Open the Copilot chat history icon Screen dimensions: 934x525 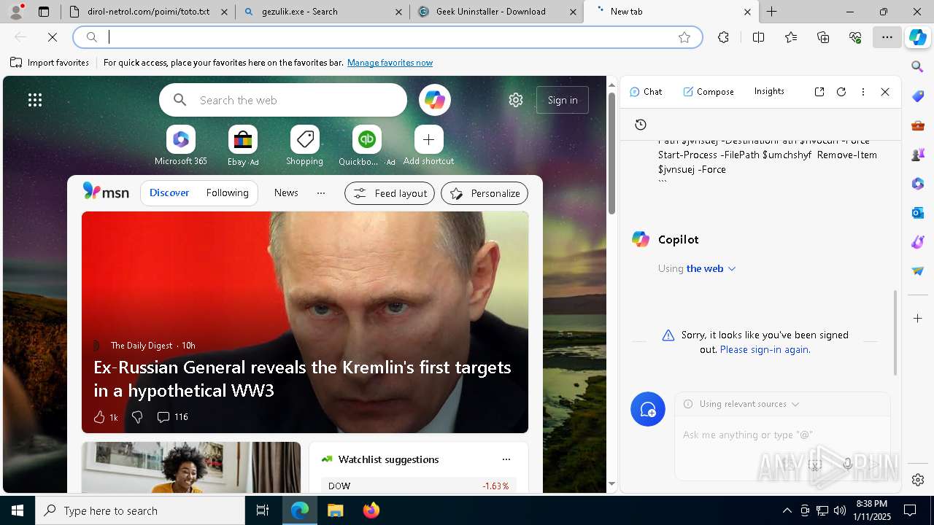[641, 125]
